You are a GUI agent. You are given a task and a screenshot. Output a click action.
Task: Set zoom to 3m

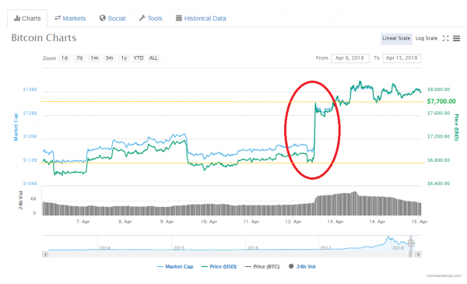point(109,58)
